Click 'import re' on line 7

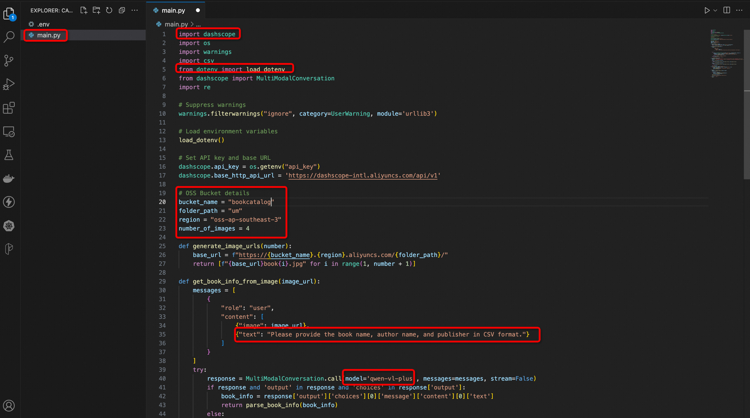[195, 87]
